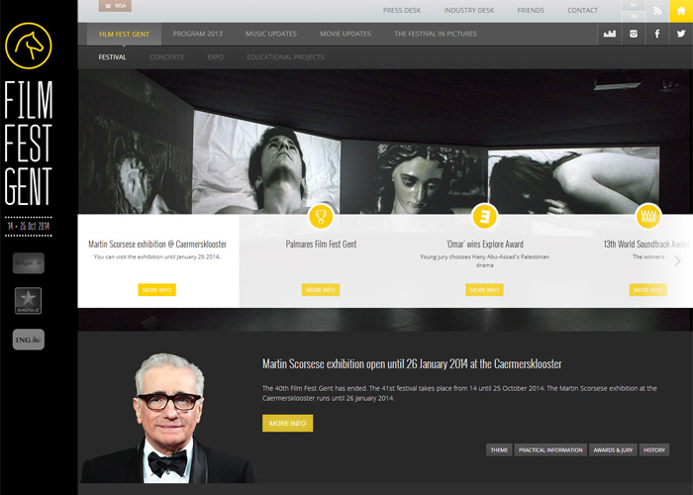Open the Press Desk link
693x495 pixels.
[x=402, y=10]
